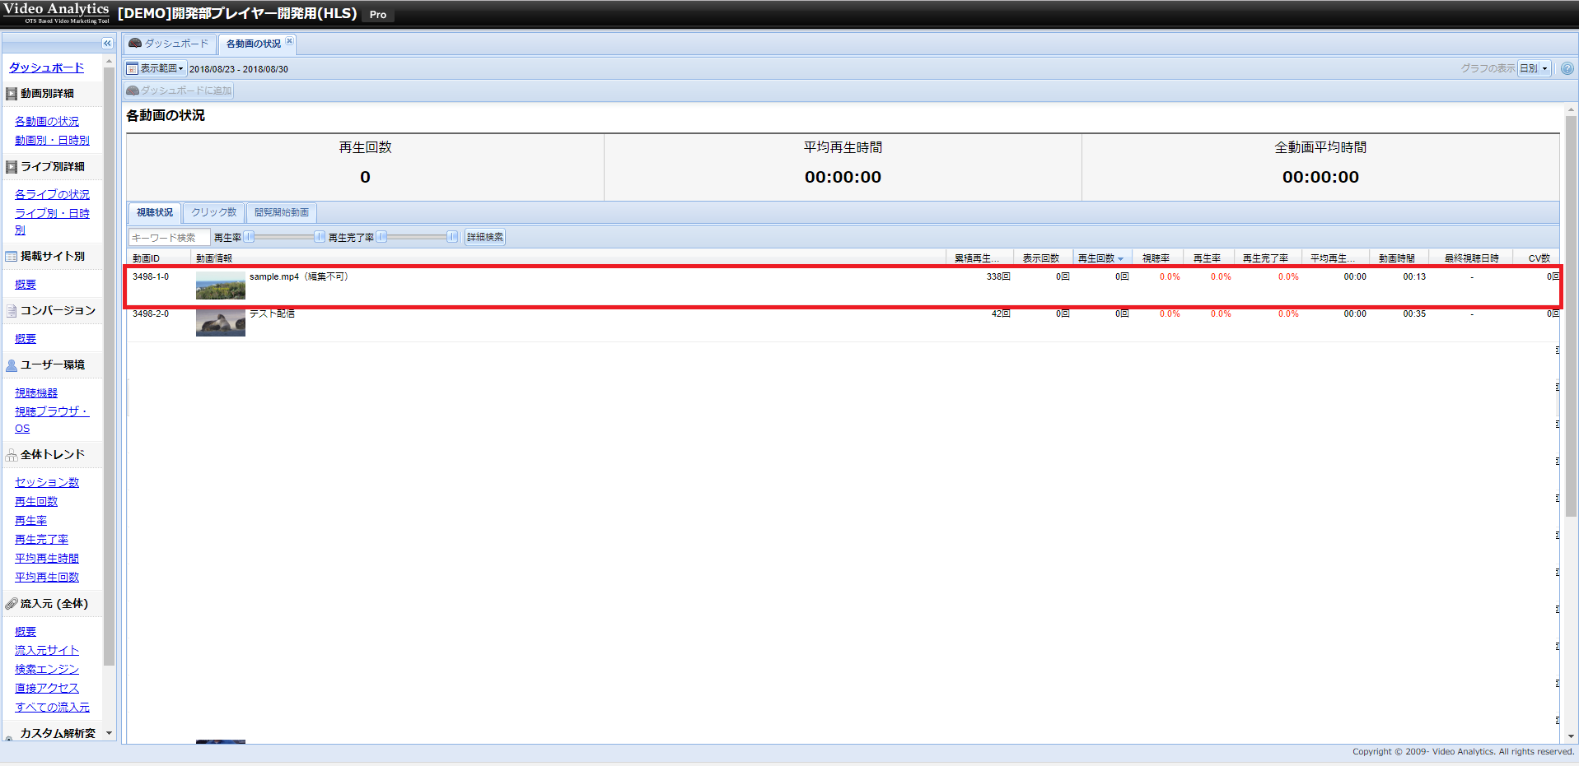
Task: Click the help question mark icon
Action: (1567, 68)
